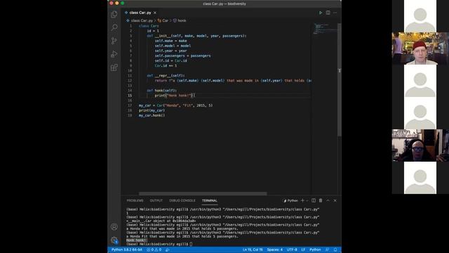Change indentation via Spaces: 4
449x253 pixels.
tap(274, 249)
